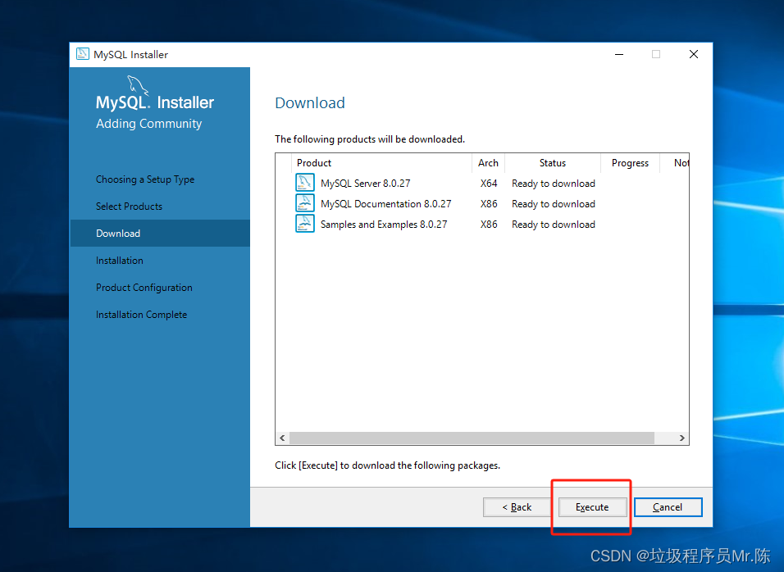
Task: Click Ready to download status of MySQL Server
Action: (x=554, y=184)
